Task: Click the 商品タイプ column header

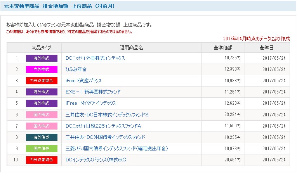Action: point(42,48)
